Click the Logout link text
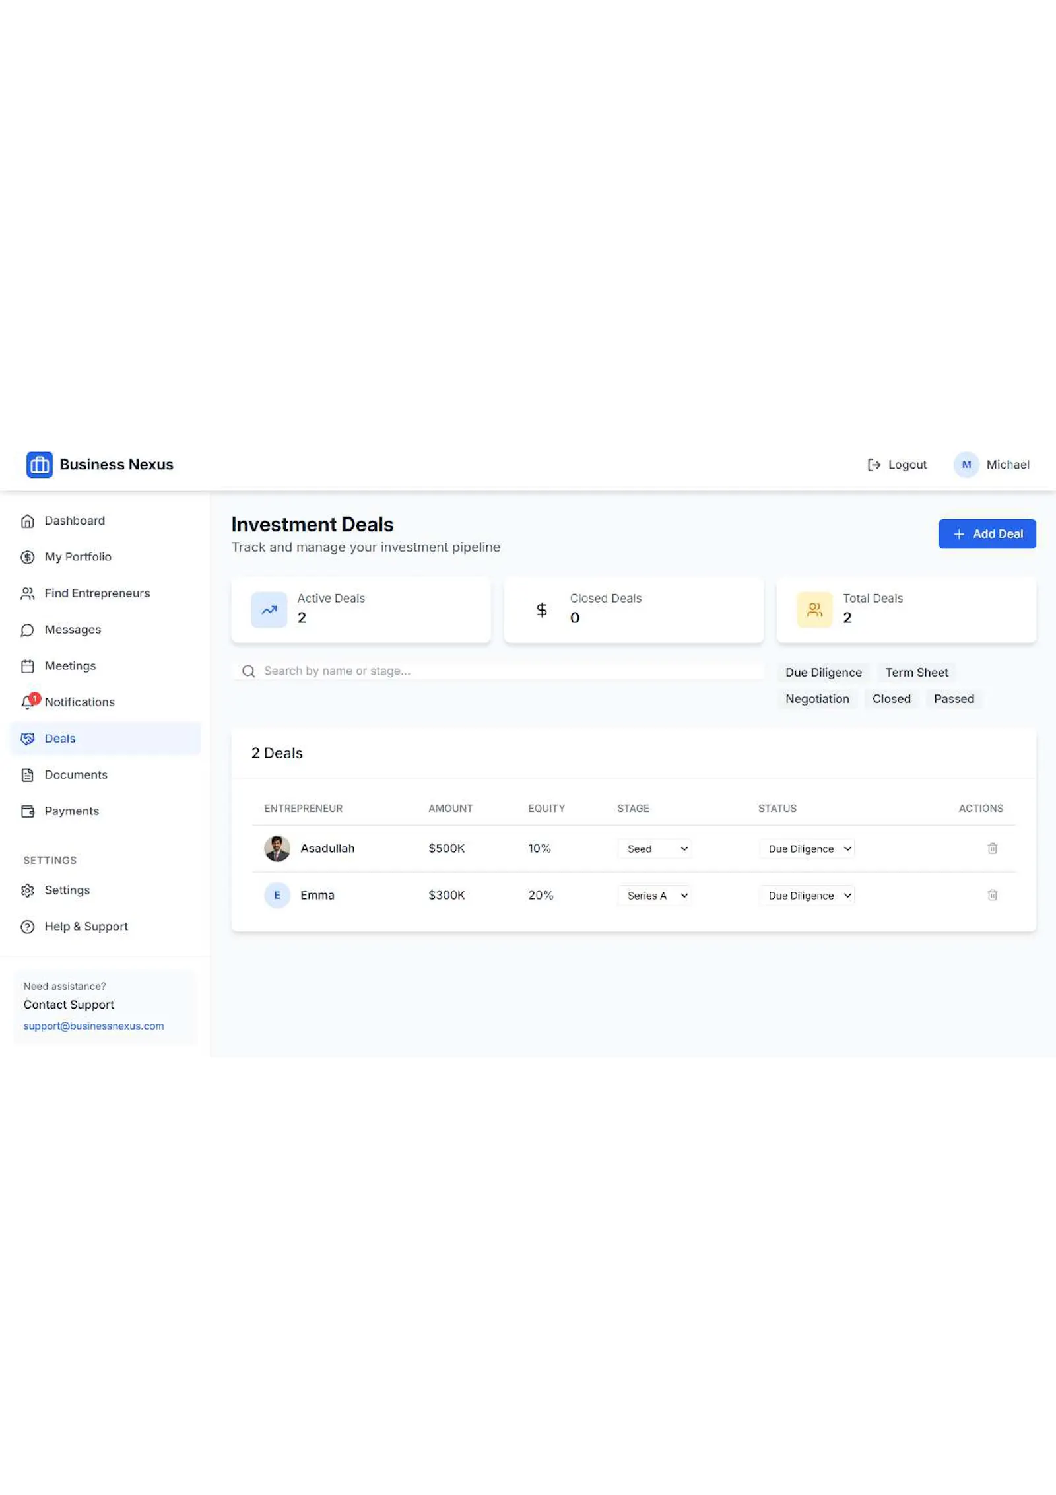The height and width of the screenshot is (1495, 1056). (907, 465)
